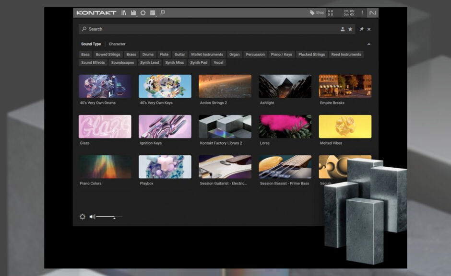This screenshot has width=451, height=276.
Task: Click the workspace layout icon
Action: 153,13
